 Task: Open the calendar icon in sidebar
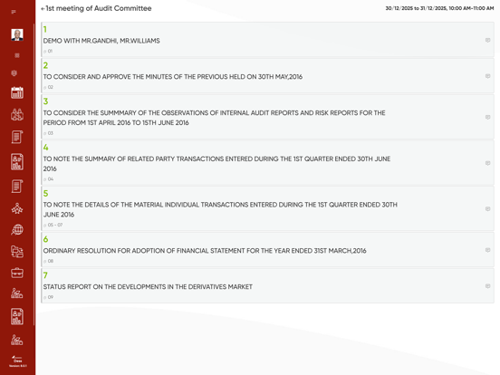tap(17, 92)
